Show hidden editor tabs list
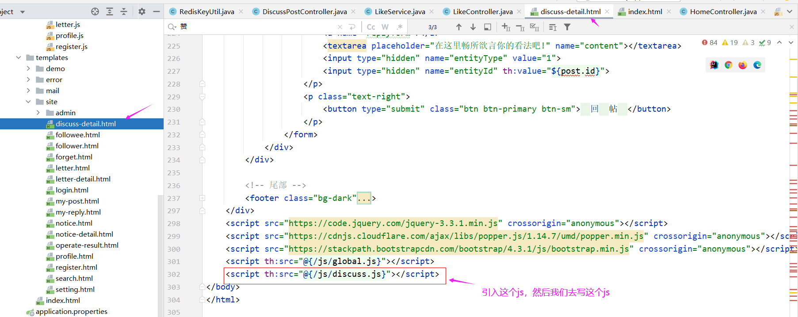 click(x=790, y=11)
